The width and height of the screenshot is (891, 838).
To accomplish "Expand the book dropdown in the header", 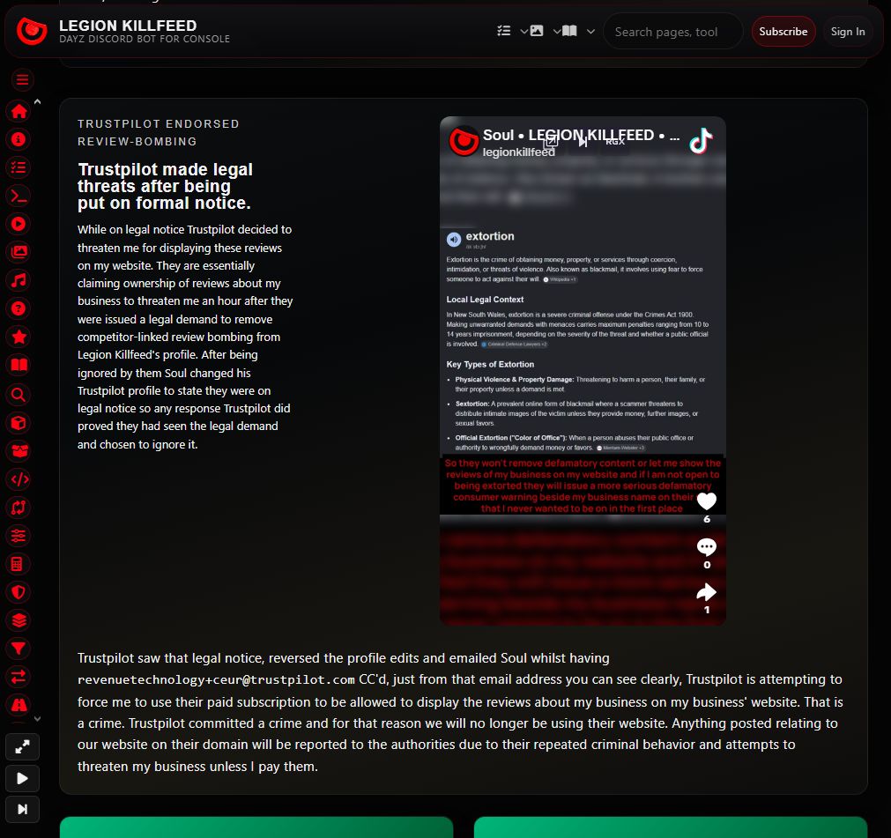I will coord(579,31).
